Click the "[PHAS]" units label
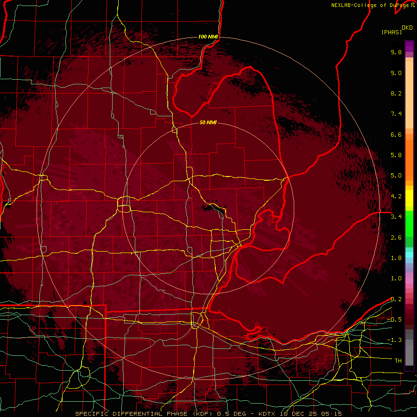 tap(392, 32)
